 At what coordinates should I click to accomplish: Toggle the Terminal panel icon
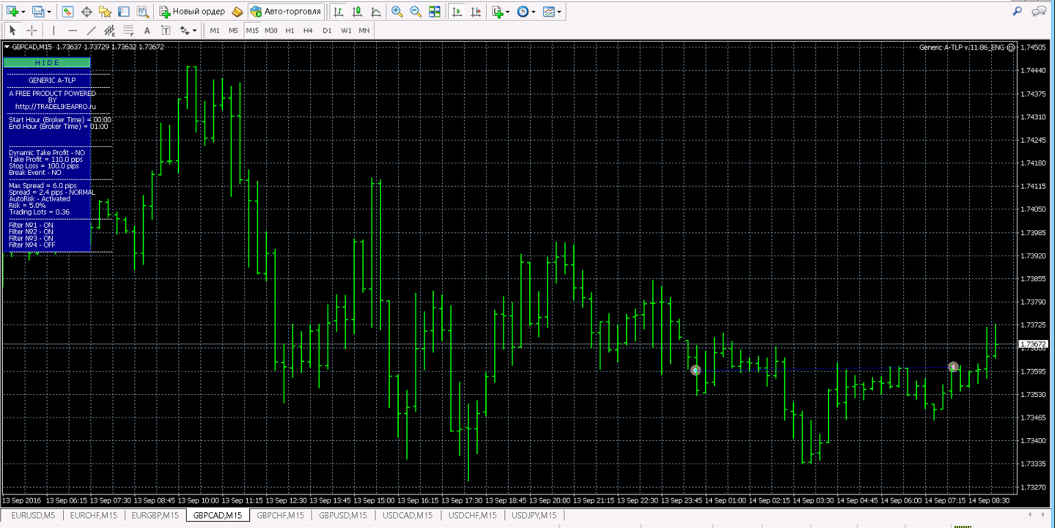pos(124,12)
